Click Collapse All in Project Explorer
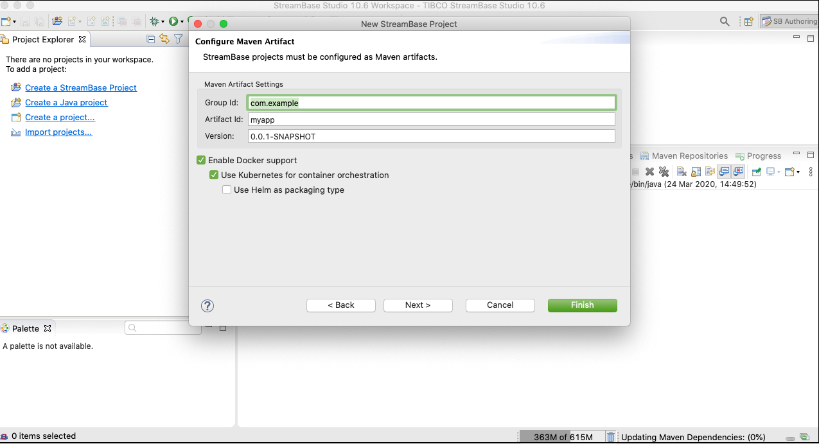Image resolution: width=819 pixels, height=444 pixels. [x=151, y=39]
